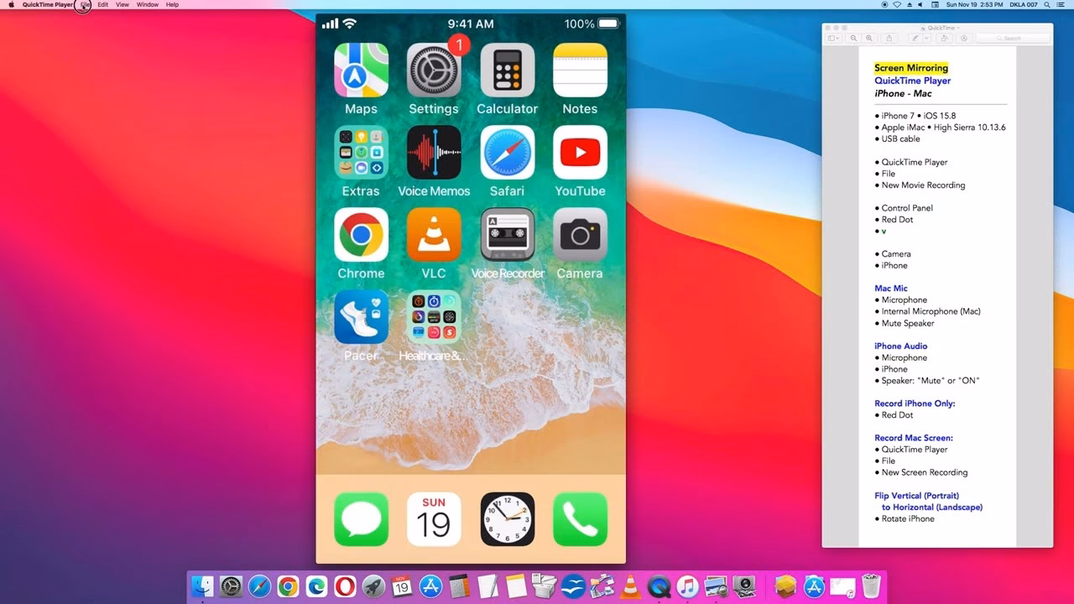The image size is (1074, 604).
Task: Select the Markup pen tool in Preview
Action: 915,38
